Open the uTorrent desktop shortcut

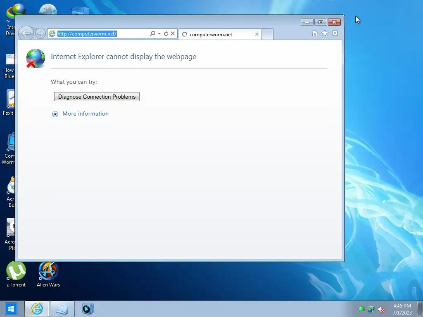point(16,274)
